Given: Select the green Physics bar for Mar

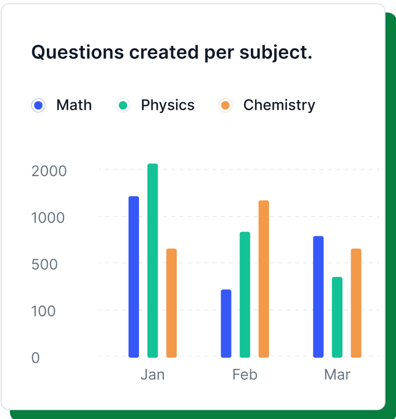Looking at the screenshot, I should click(x=337, y=317).
